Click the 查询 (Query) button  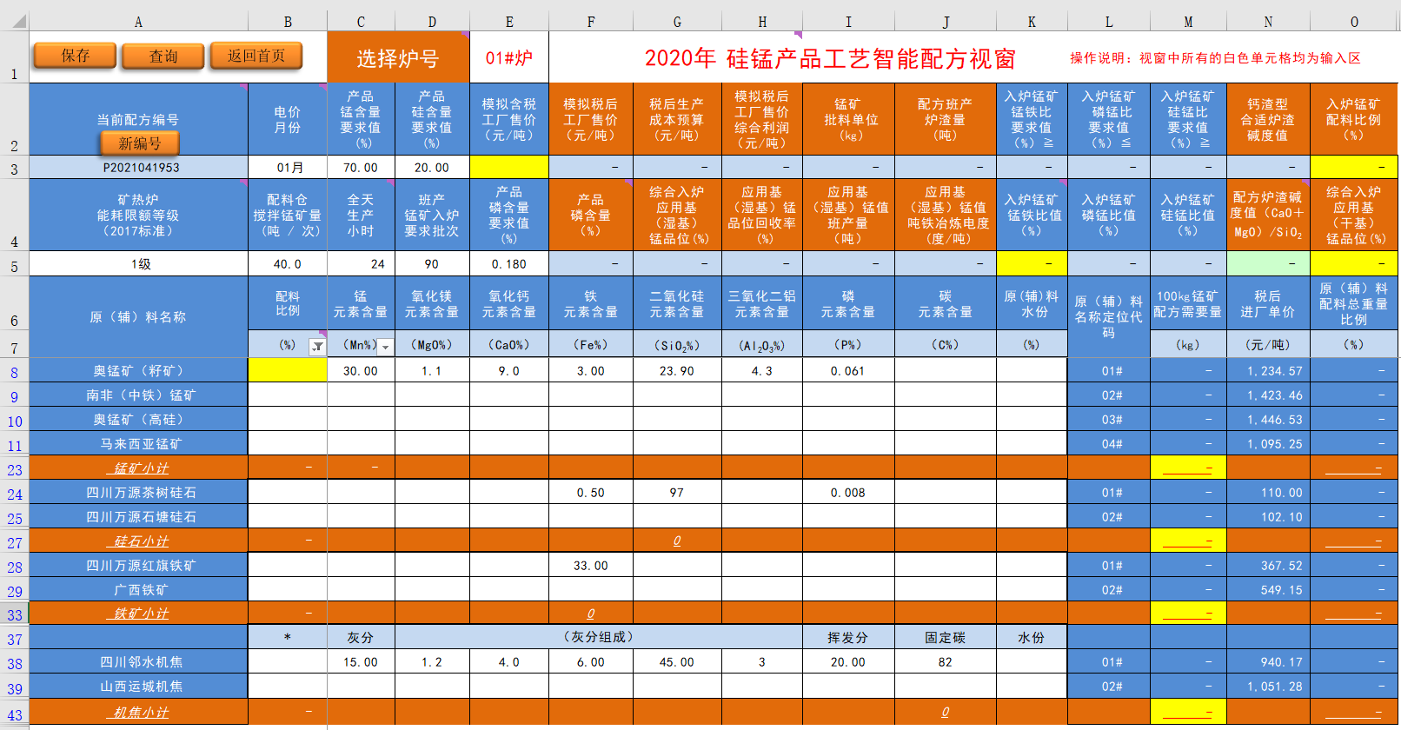pos(163,56)
